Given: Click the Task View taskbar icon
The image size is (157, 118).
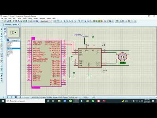Looking at the screenshot, I should [53, 101].
